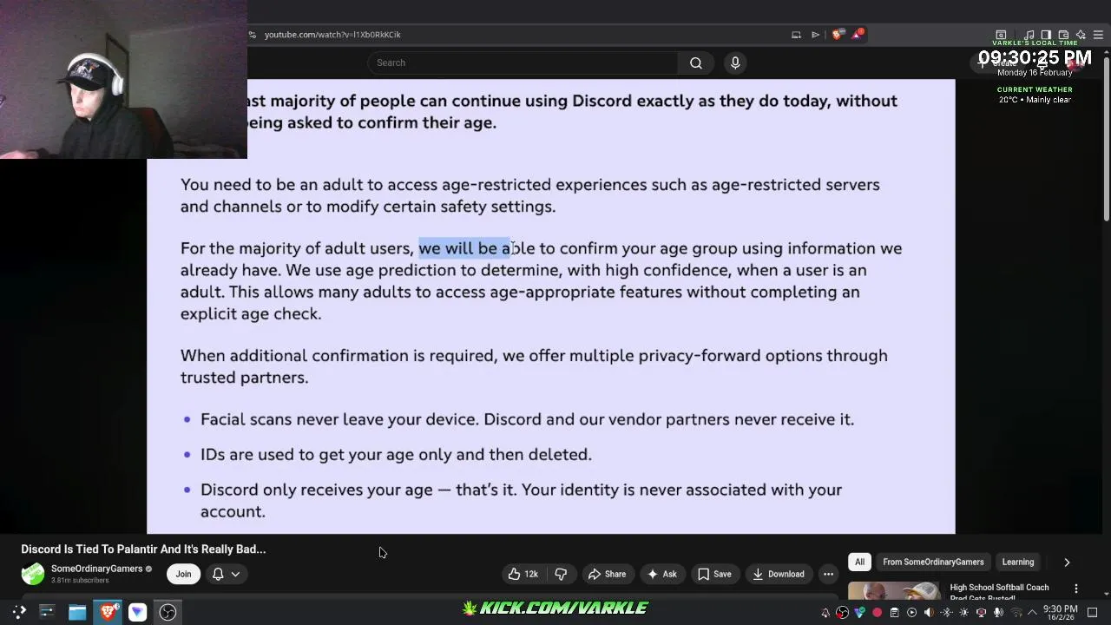Click the Join channel button

pos(183,574)
